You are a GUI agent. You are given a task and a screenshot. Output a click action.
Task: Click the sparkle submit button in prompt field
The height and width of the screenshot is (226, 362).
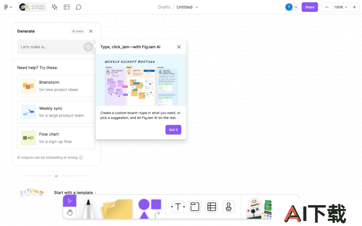[88, 47]
